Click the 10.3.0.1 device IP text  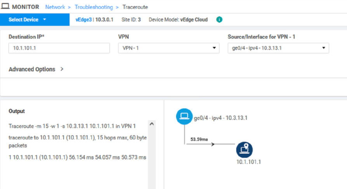tap(104, 20)
